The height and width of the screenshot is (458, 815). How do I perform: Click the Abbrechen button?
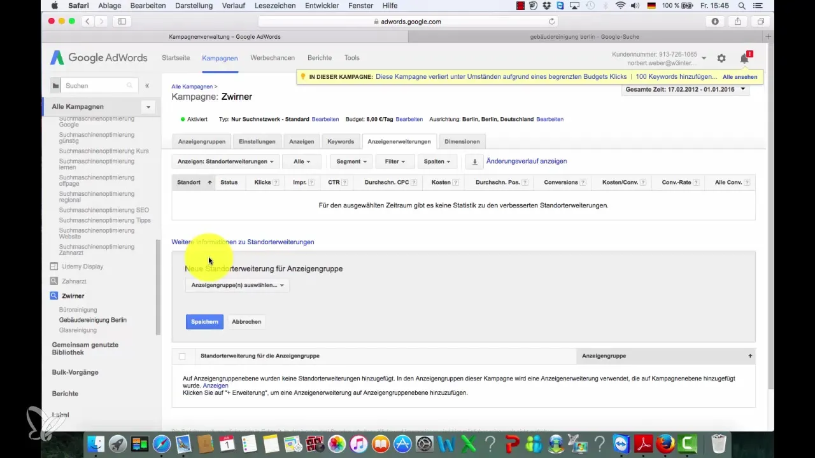[246, 322]
